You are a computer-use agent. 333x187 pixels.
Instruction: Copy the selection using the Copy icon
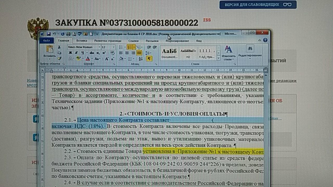pyautogui.click(x=59, y=53)
